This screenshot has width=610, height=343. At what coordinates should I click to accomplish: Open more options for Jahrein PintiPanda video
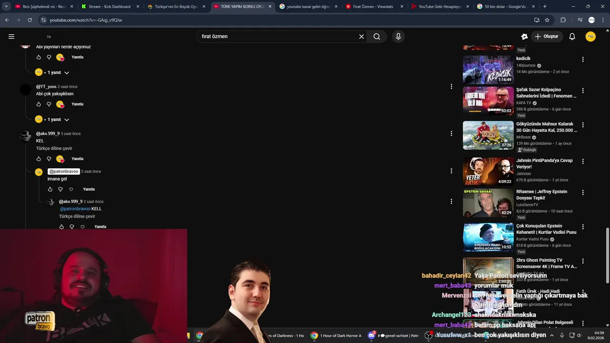[583, 161]
